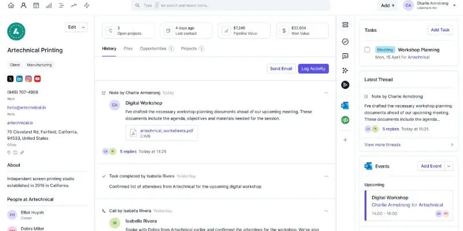Open options menu for Digital Workshop note
This screenshot has width=463, height=231.
[x=326, y=93]
